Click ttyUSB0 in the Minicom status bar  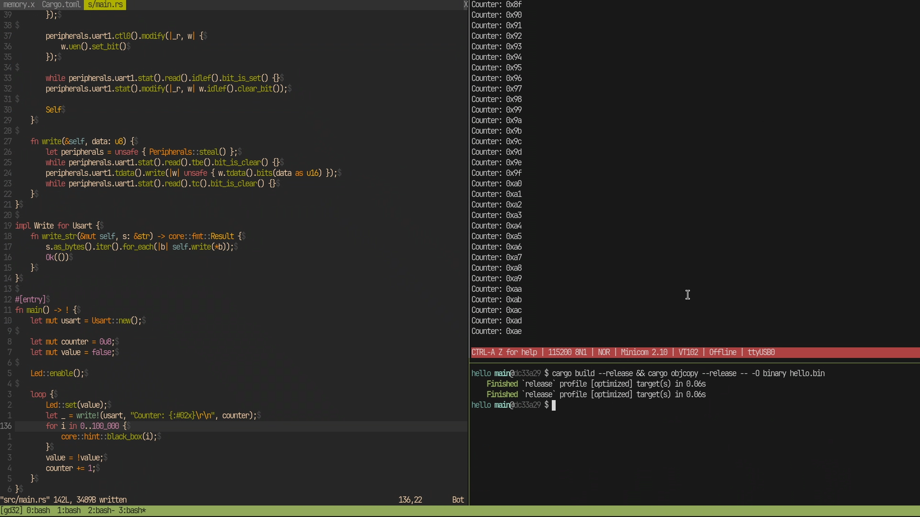point(761,353)
